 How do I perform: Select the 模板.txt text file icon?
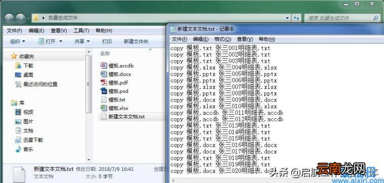[x=104, y=100]
